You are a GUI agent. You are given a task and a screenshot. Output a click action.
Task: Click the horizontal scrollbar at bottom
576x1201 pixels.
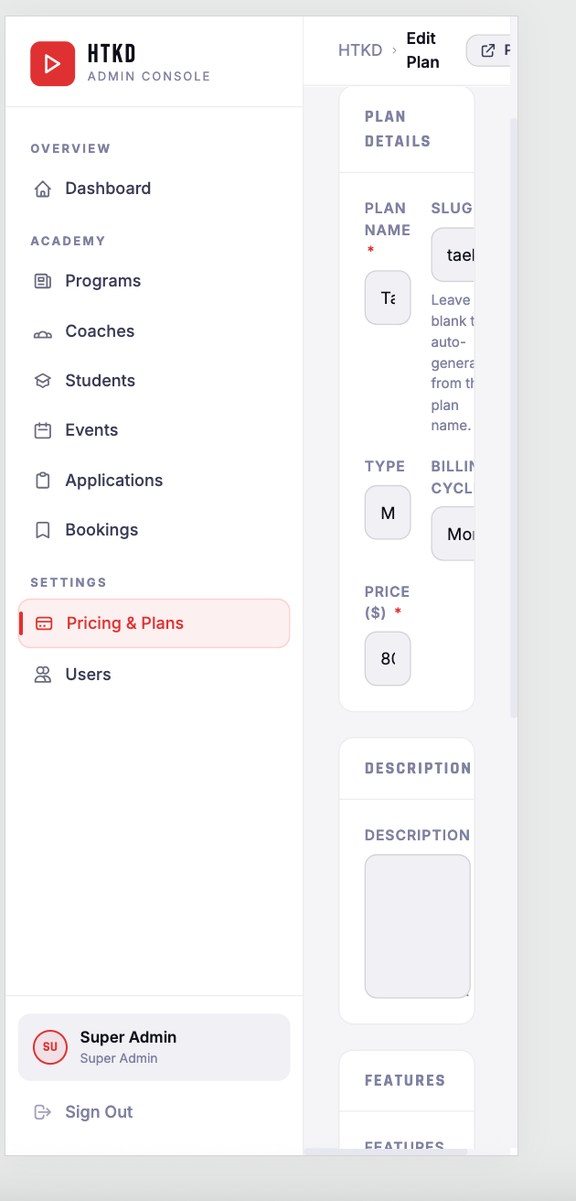[x=385, y=1152]
